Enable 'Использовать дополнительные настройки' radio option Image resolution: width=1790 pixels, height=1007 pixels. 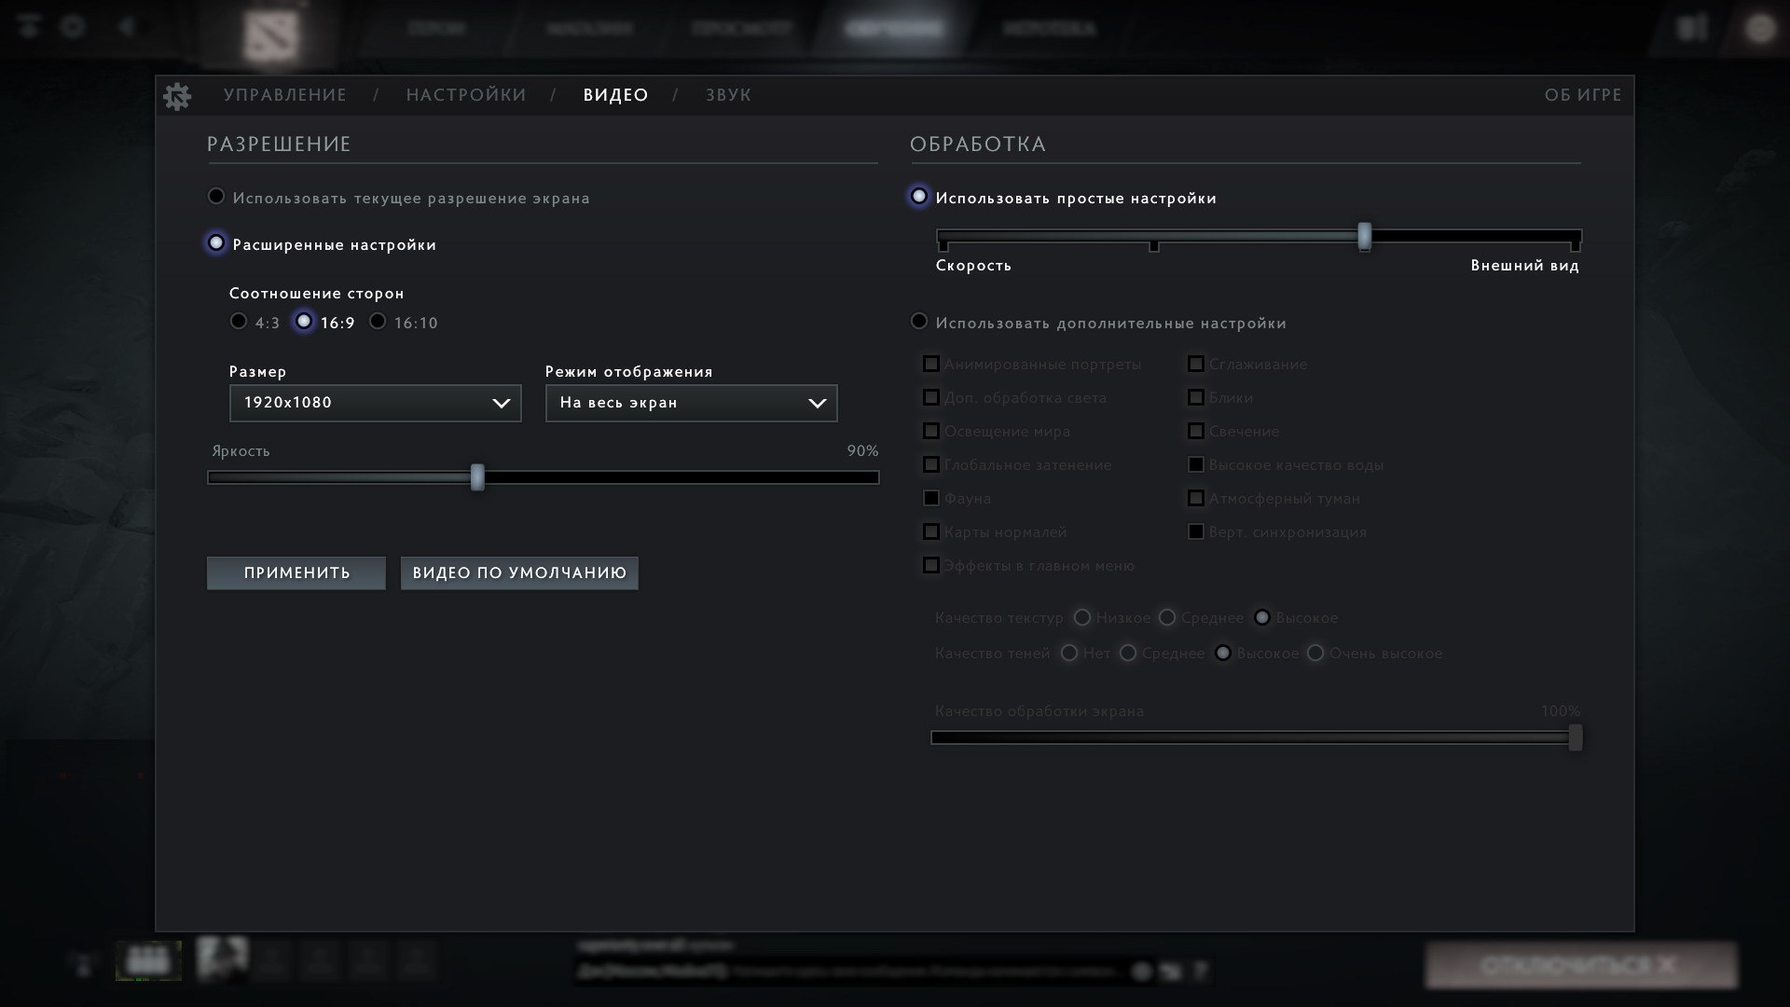pyautogui.click(x=919, y=322)
